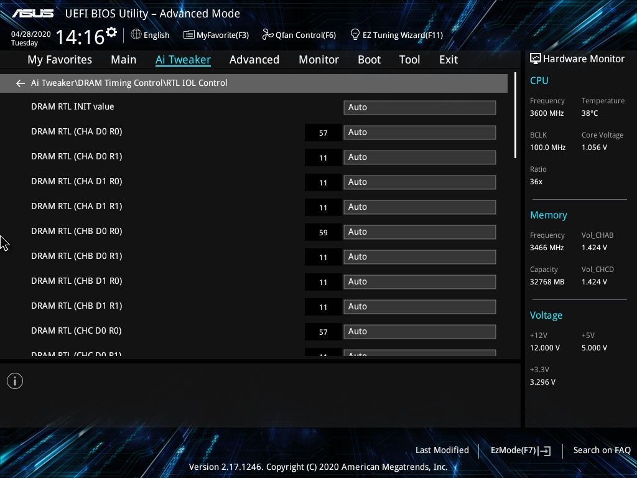
Task: Select the CHA D0 R1 Auto field
Action: pos(420,157)
